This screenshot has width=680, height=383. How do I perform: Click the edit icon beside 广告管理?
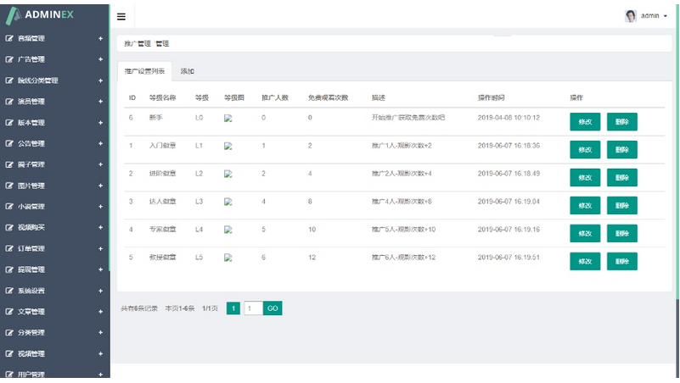point(9,59)
